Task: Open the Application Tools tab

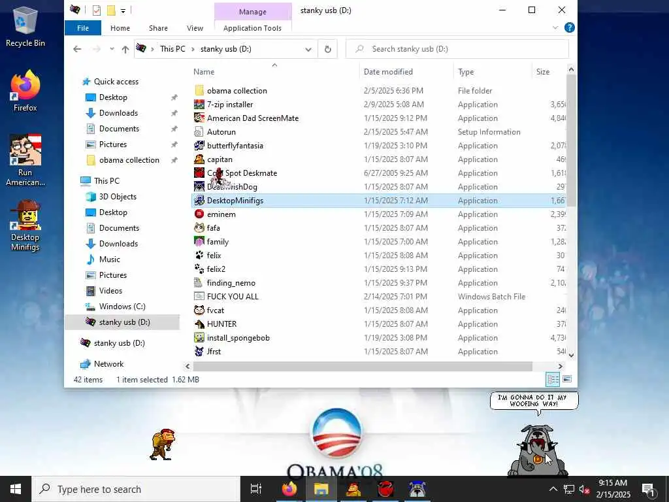Action: coord(252,28)
